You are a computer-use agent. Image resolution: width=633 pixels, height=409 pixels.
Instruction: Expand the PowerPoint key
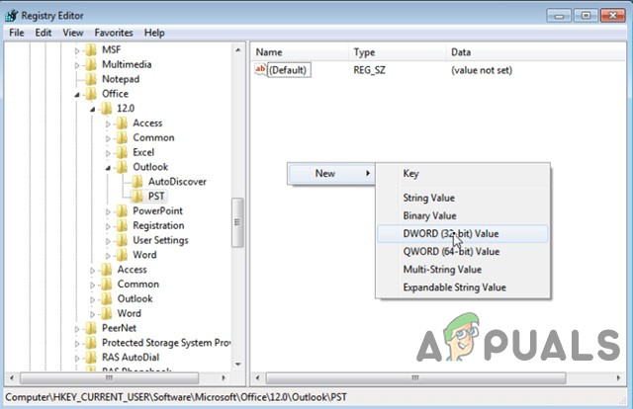[x=108, y=211]
